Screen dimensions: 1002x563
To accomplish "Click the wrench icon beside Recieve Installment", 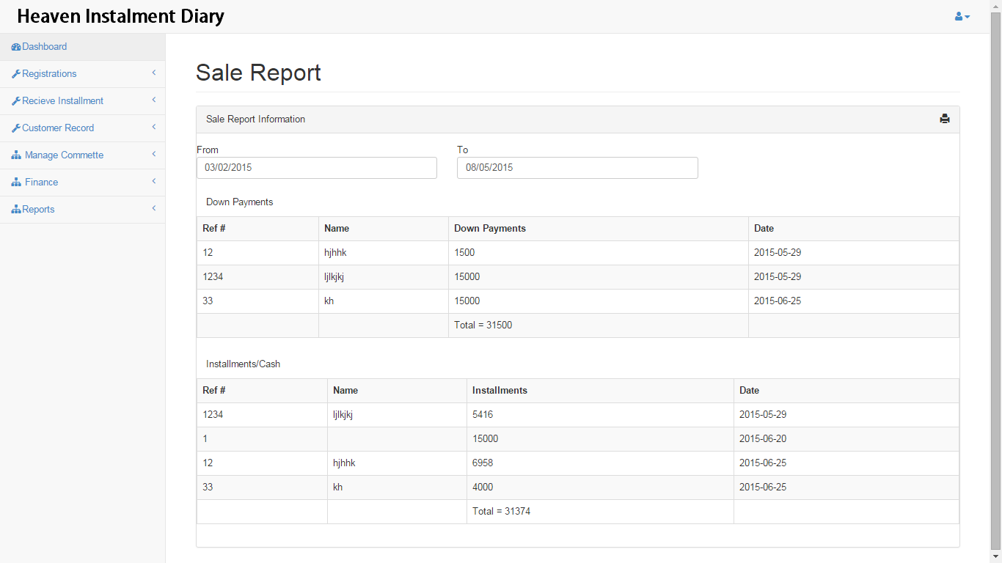I will 16,101.
